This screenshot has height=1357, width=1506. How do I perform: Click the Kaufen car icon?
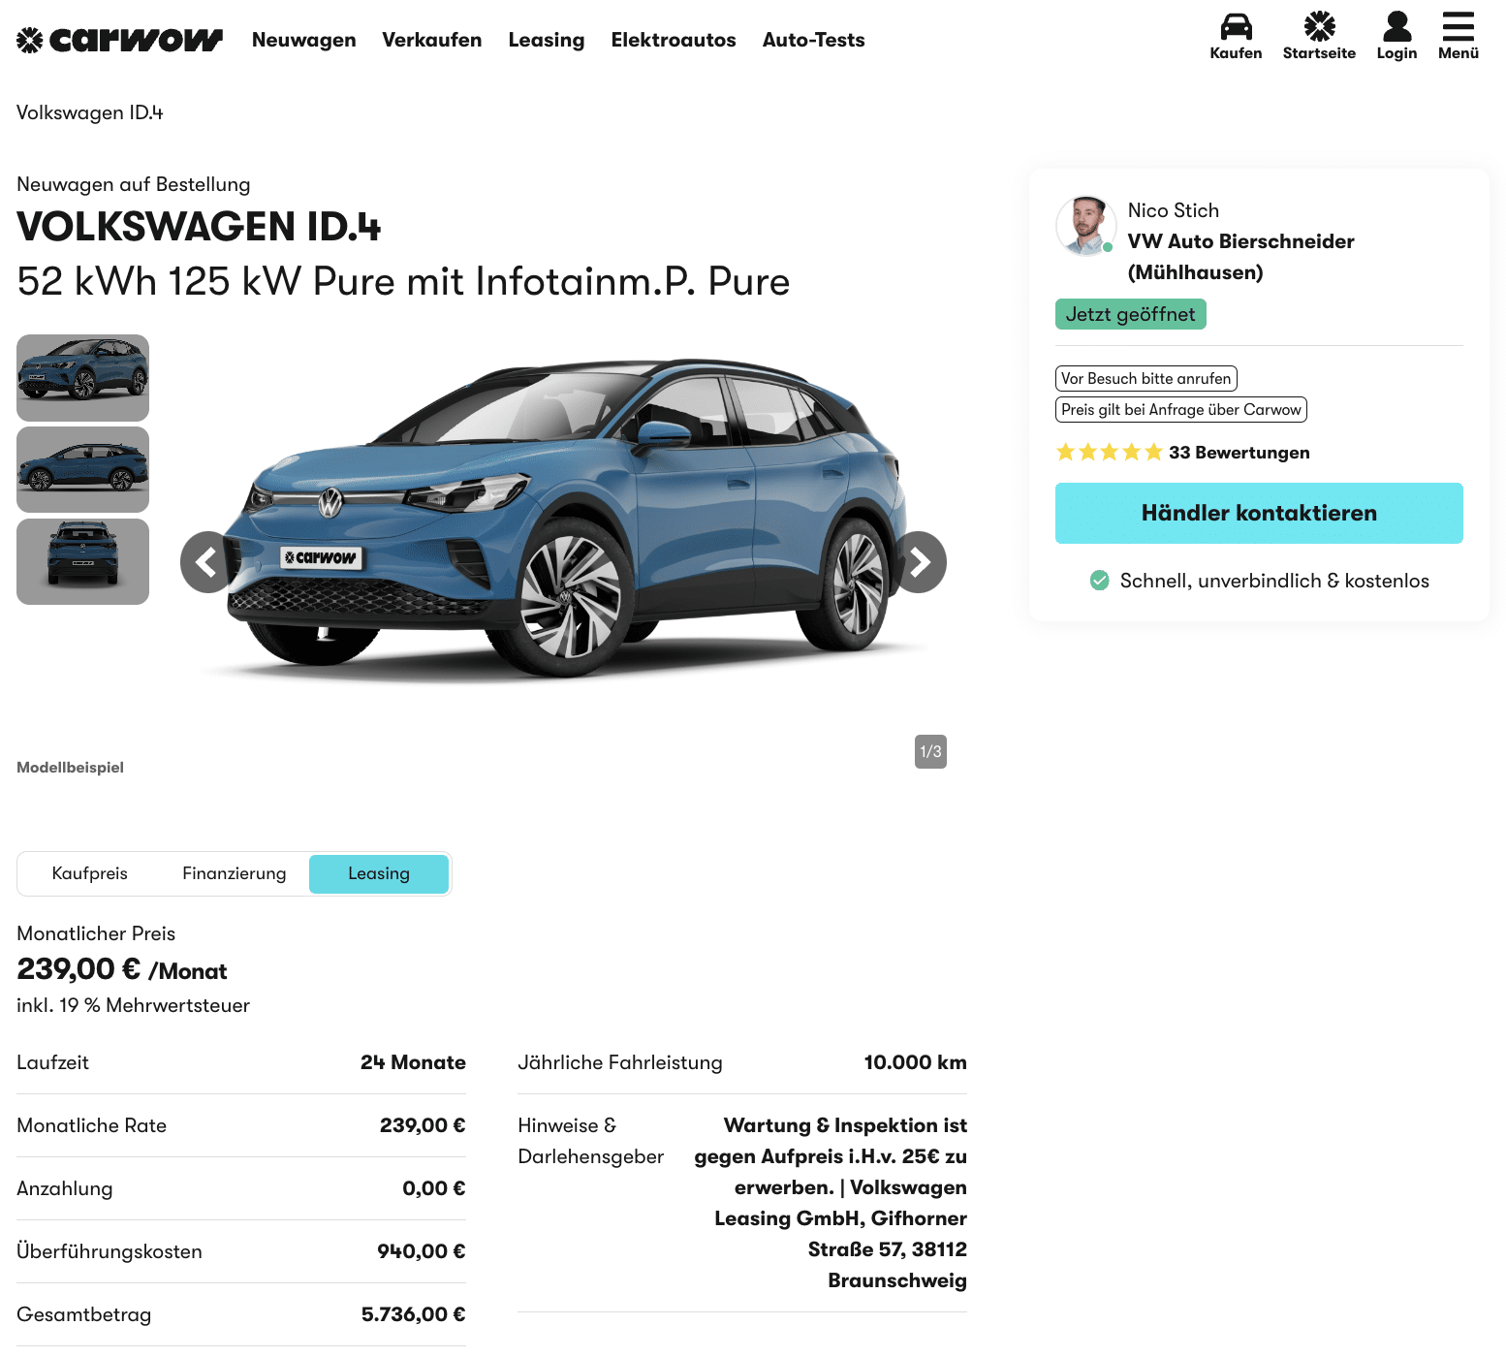(x=1236, y=26)
